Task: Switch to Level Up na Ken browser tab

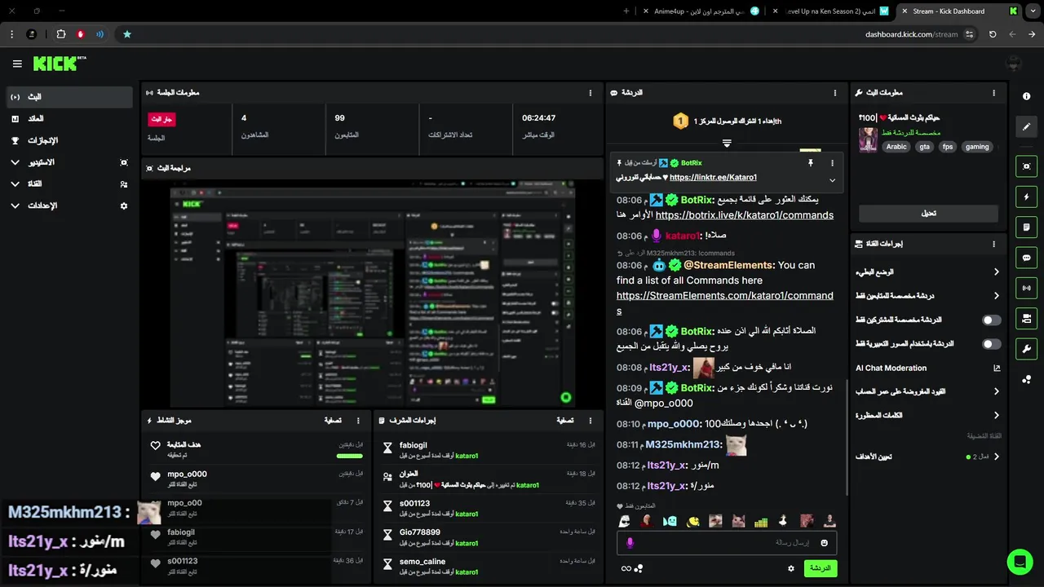Action: click(x=832, y=11)
